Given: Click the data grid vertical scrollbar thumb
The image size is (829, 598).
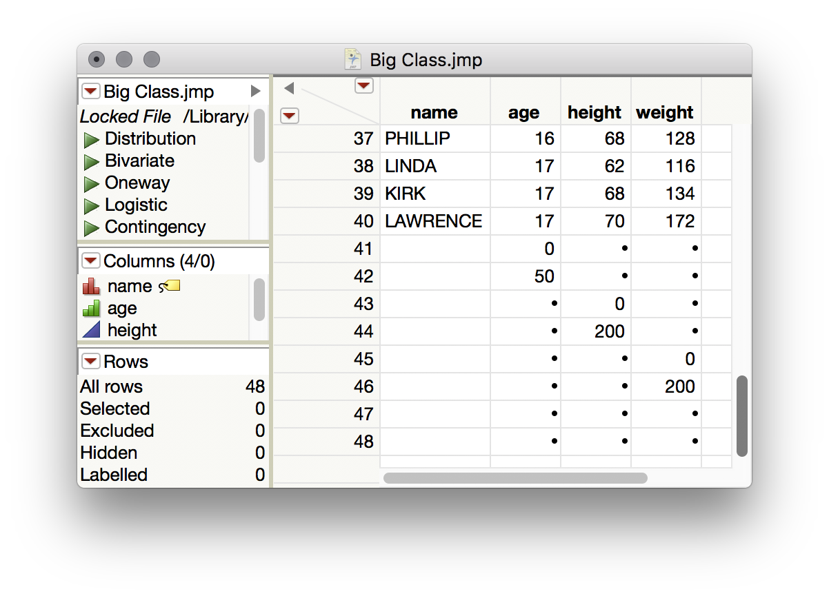Looking at the screenshot, I should [x=742, y=415].
